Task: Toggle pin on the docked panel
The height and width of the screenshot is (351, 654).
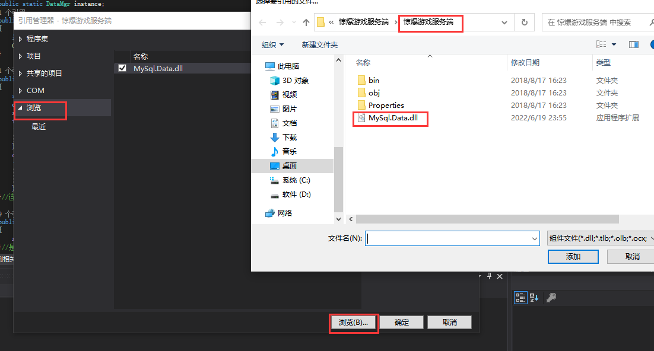Action: point(489,276)
